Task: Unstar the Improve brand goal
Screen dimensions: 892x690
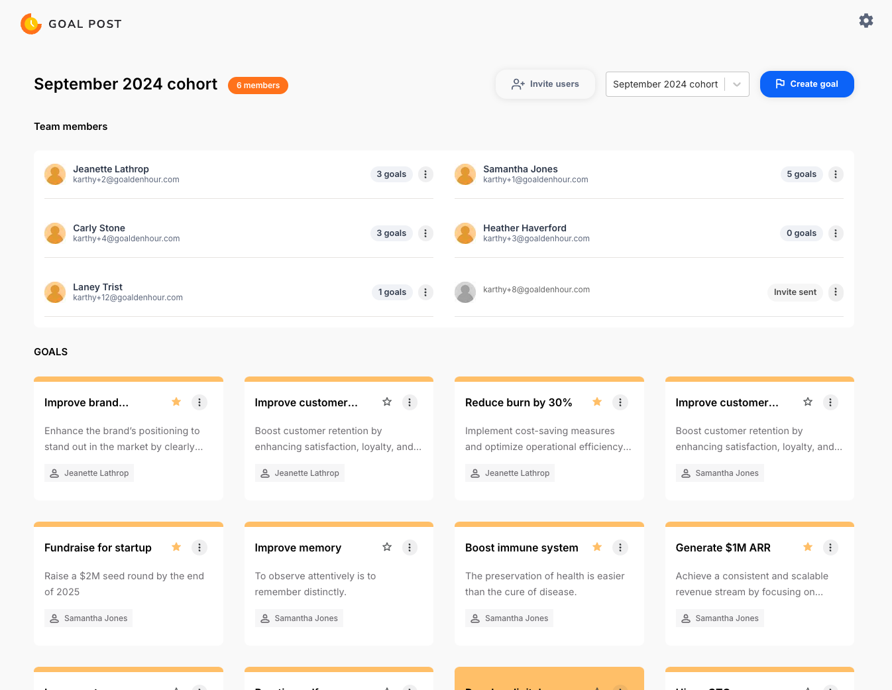Action: pyautogui.click(x=176, y=402)
